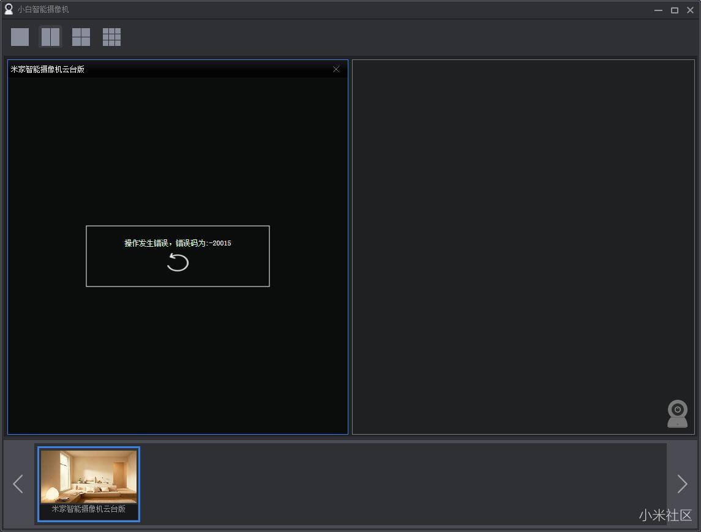Close the 米家智能摄像机云台版 video pane
Image resolution: width=701 pixels, height=532 pixels.
(336, 69)
